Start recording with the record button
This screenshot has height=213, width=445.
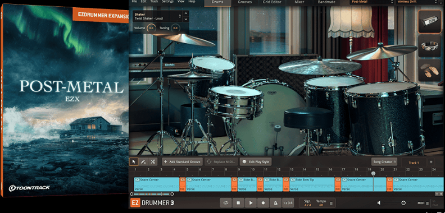click(x=263, y=203)
